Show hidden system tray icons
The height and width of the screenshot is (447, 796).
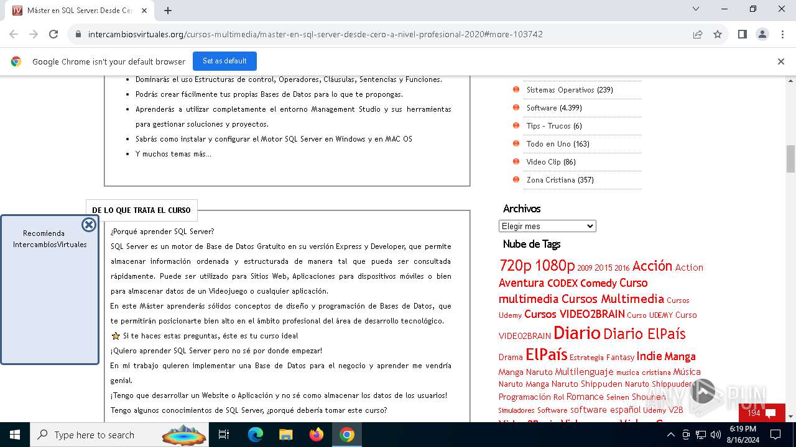click(x=670, y=435)
